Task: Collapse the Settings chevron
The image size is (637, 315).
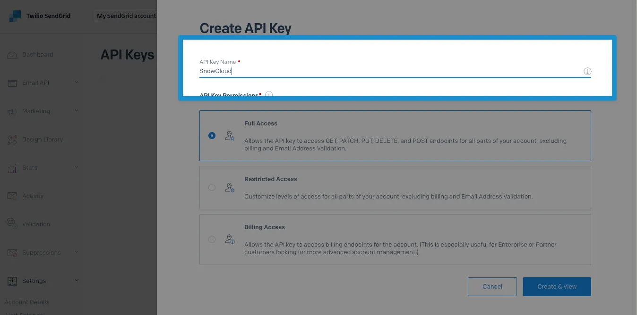Action: pyautogui.click(x=77, y=281)
